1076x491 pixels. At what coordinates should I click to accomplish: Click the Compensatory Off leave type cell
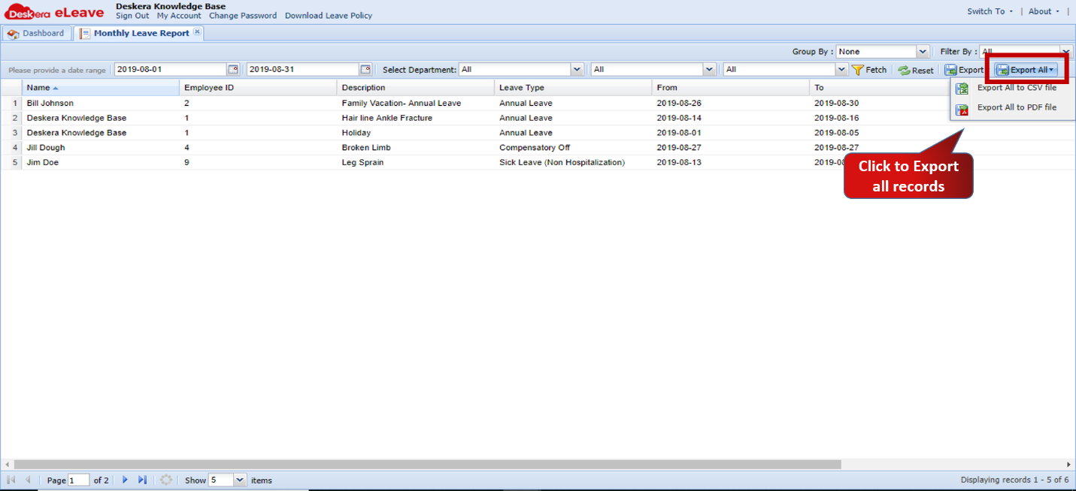pyautogui.click(x=535, y=147)
